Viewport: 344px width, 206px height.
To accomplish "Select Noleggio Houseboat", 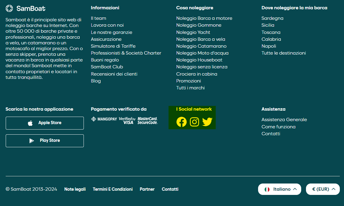I will 199,60.
